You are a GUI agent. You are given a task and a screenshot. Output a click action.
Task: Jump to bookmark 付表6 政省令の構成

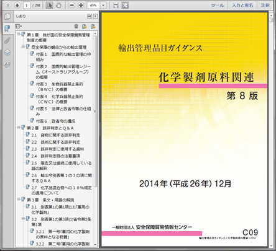[55, 121]
